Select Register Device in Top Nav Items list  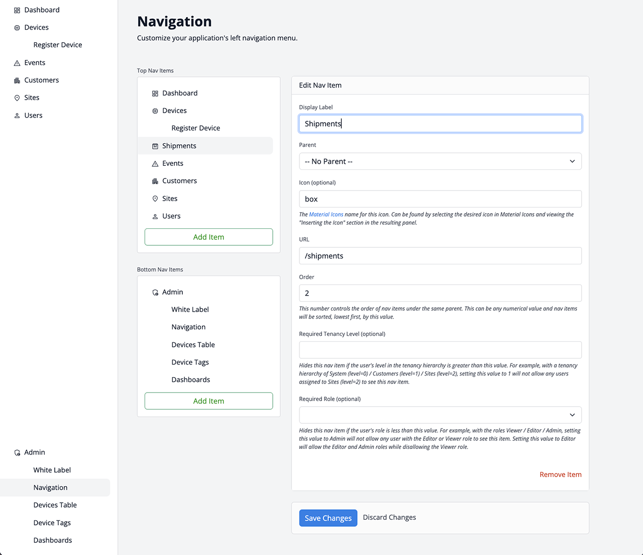pos(196,128)
